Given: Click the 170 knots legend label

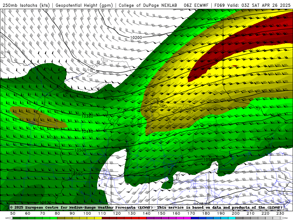Looking at the screenshot, I should point(191,213).
